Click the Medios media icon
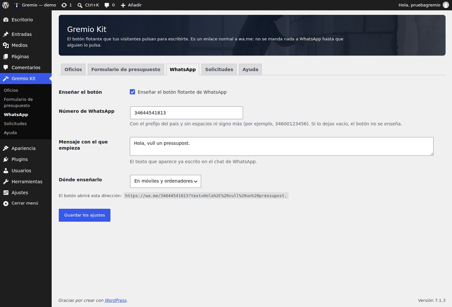 click(x=6, y=45)
